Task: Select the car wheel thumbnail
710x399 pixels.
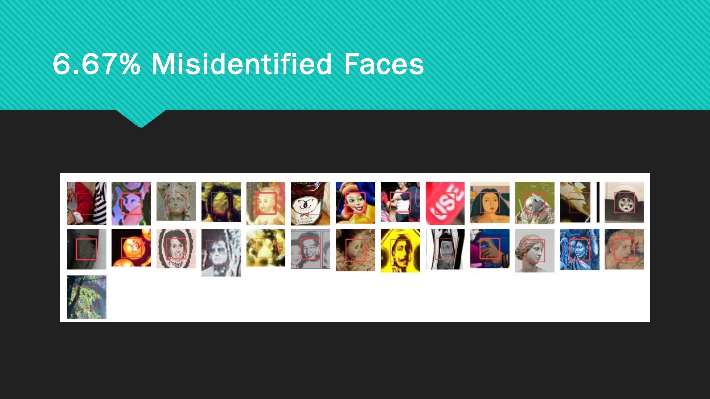Action: tap(624, 202)
